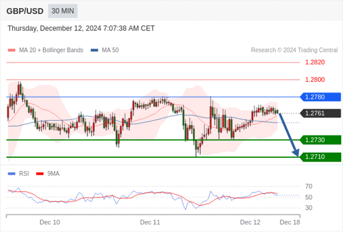Open the Trading Central research credit
This screenshot has height=232, width=343.
(x=294, y=50)
